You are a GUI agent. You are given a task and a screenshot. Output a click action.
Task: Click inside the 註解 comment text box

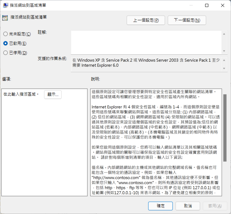point(146,42)
